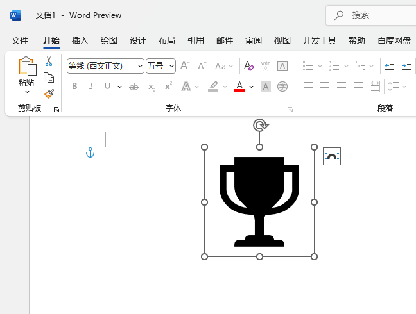Click the anchor icon in the document margin
This screenshot has height=314, width=416.
tap(90, 153)
